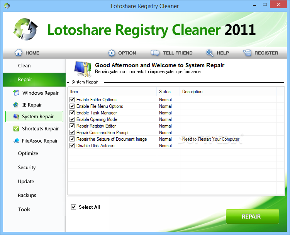Viewport: 290px width, 235px height.
Task: Click the OPTION gear icon
Action: pos(112,53)
